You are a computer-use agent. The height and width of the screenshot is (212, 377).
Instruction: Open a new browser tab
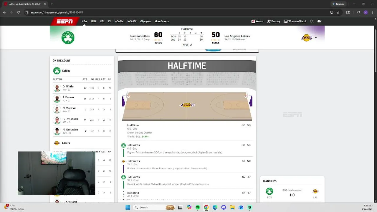[x=52, y=4]
